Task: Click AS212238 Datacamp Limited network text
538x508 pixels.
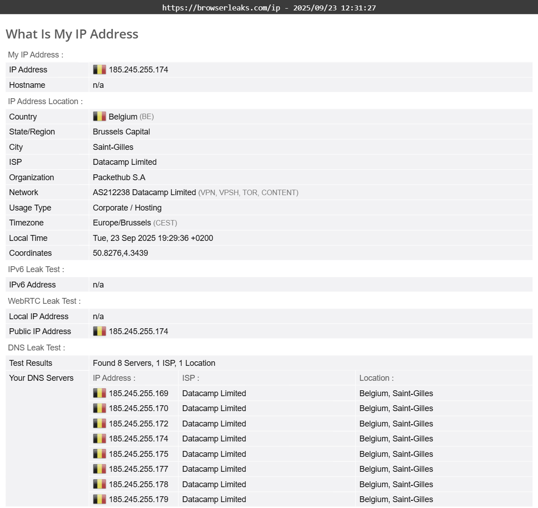Action: 144,192
